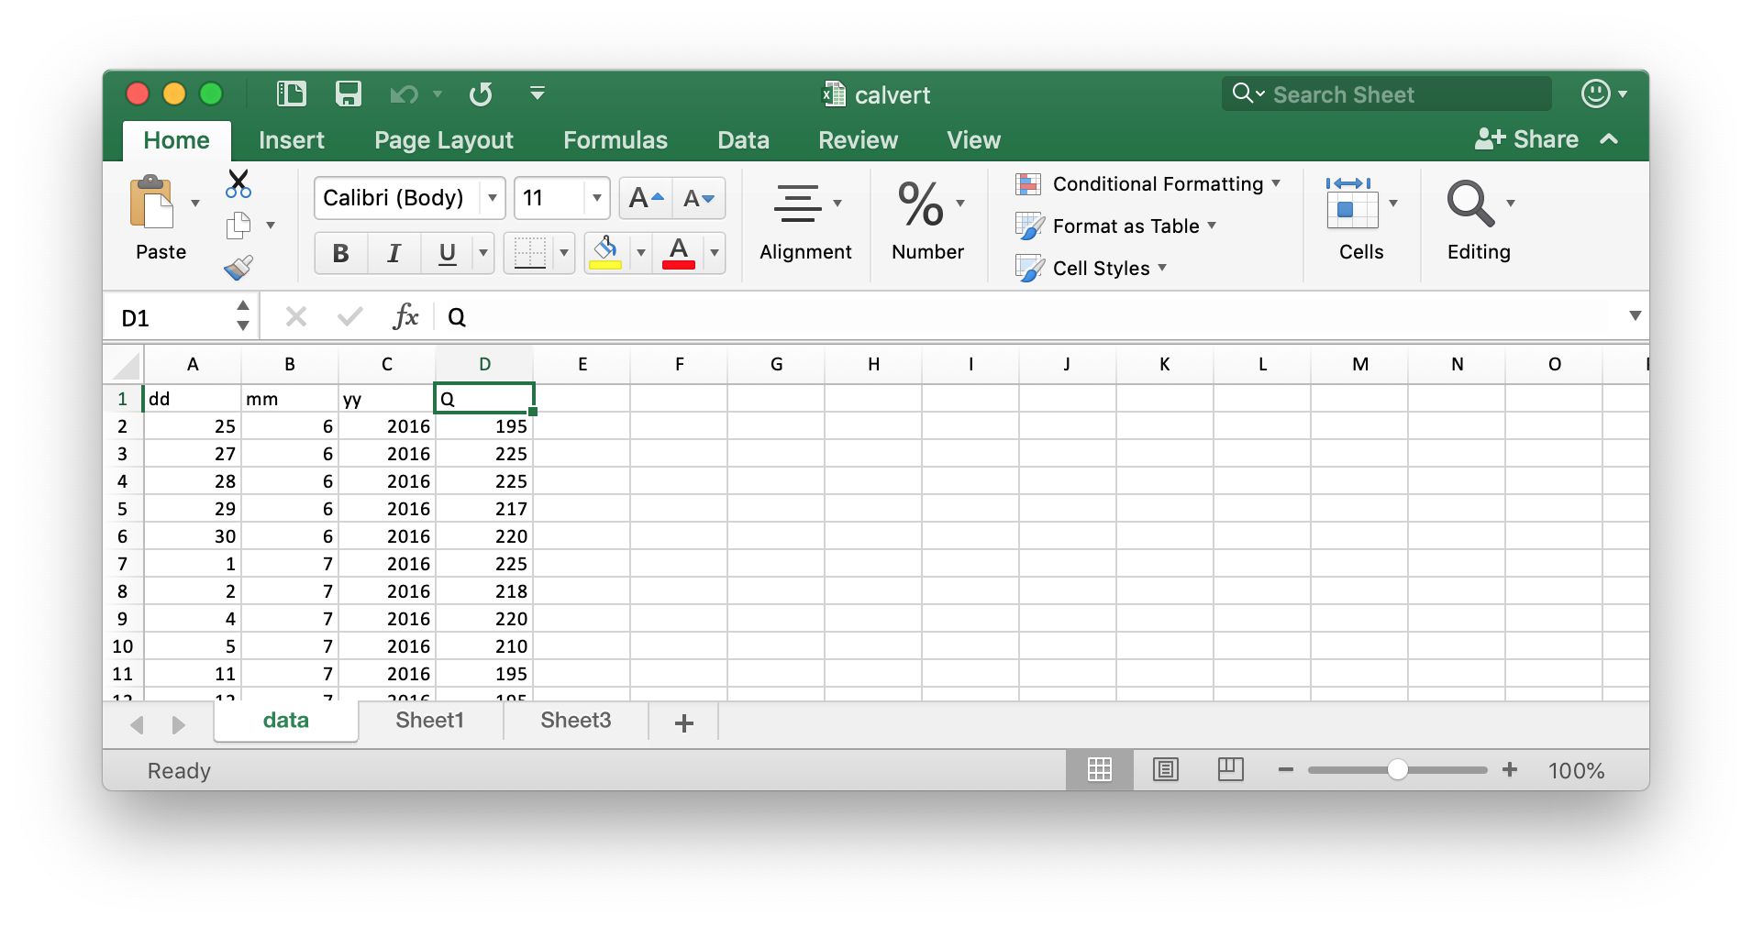The height and width of the screenshot is (926, 1752).
Task: Open the Data ribbon tab
Action: [743, 140]
